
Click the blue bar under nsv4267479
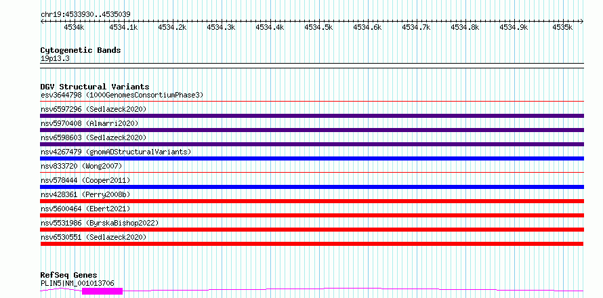click(312, 158)
